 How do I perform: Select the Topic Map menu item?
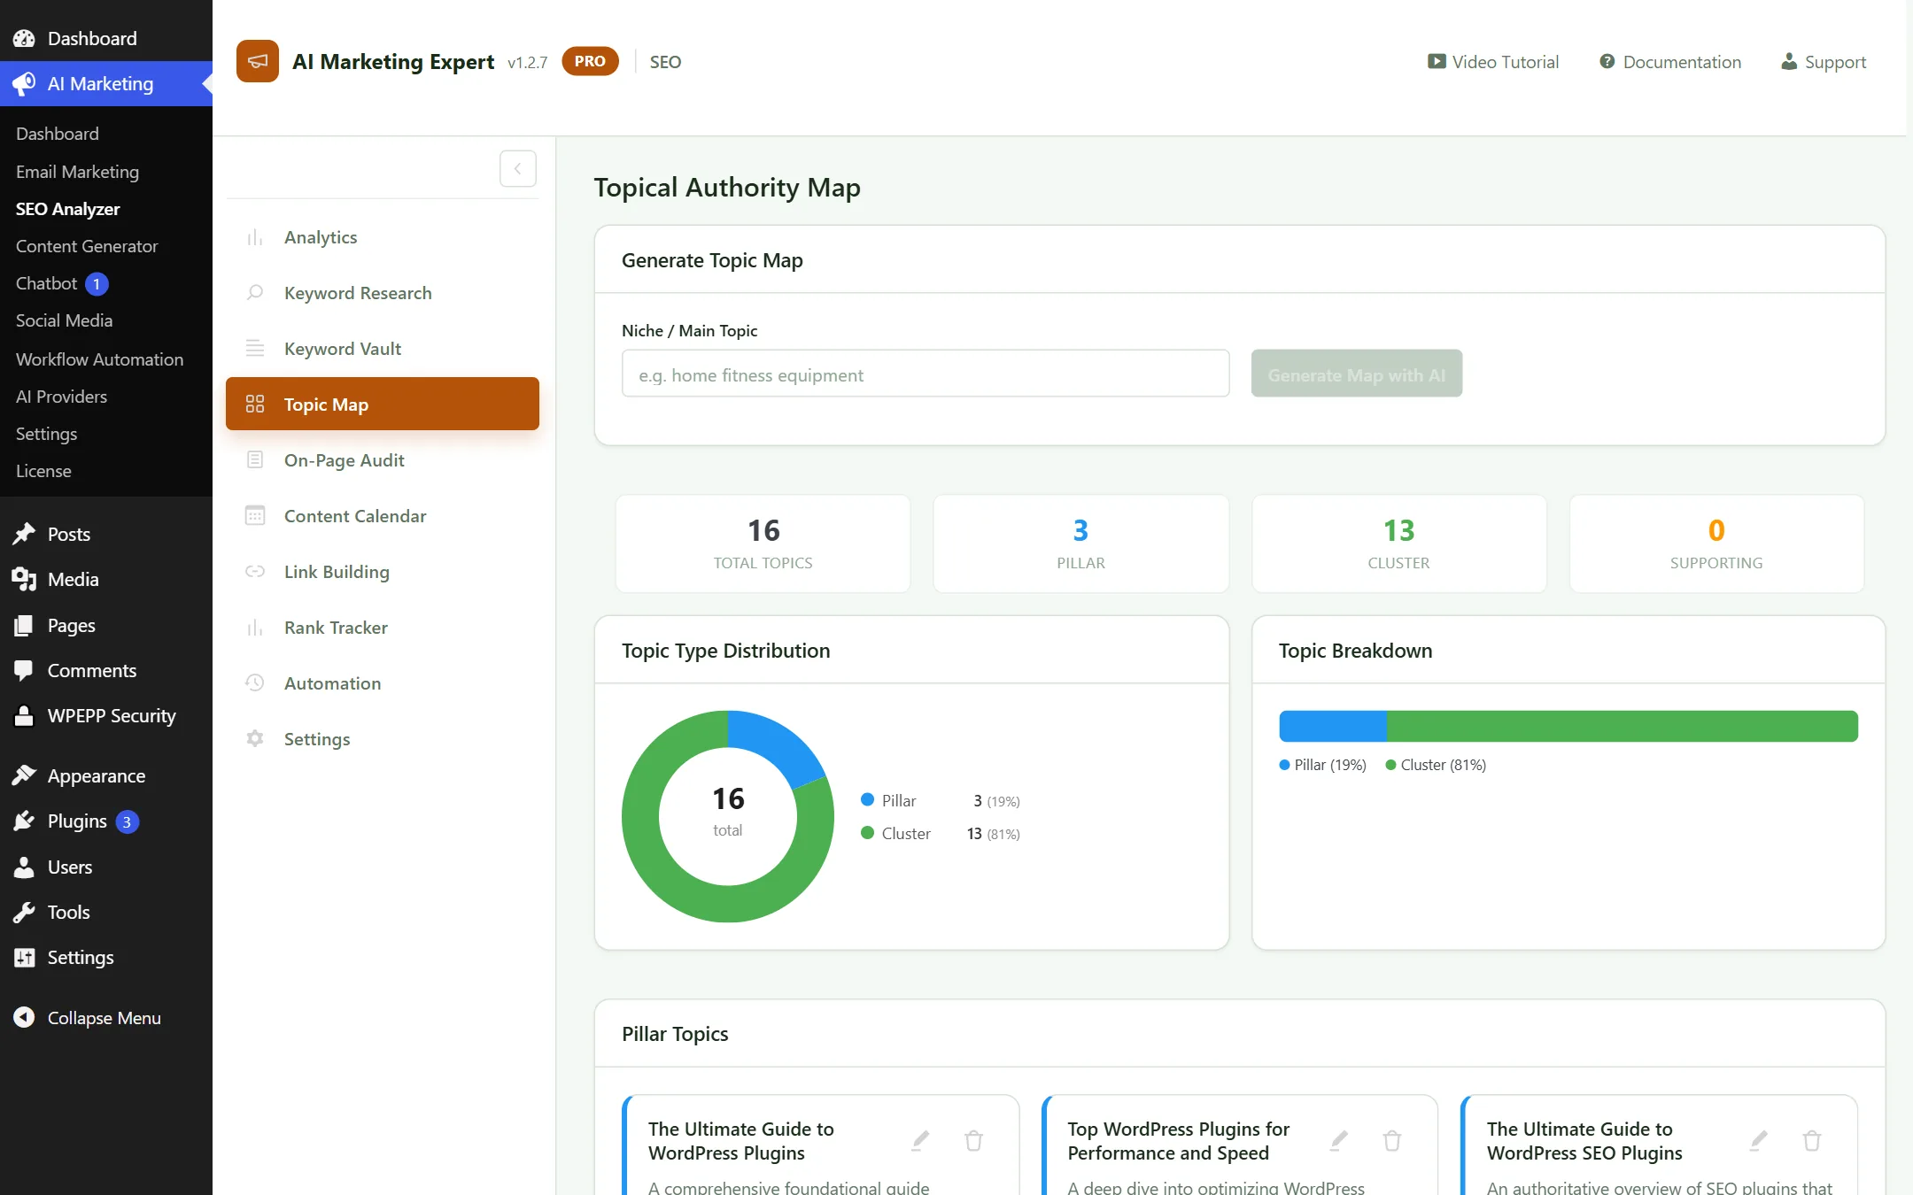click(x=383, y=405)
